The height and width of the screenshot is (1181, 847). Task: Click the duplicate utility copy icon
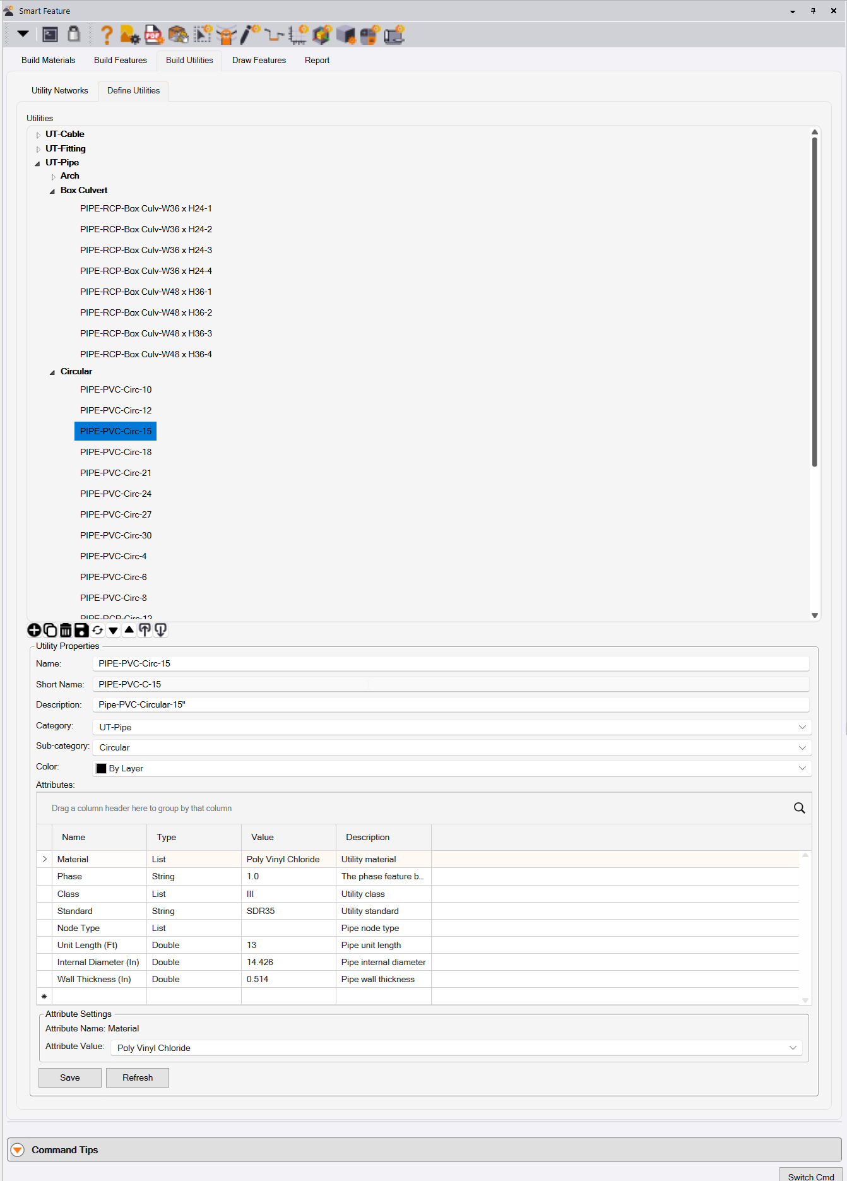[x=50, y=630]
